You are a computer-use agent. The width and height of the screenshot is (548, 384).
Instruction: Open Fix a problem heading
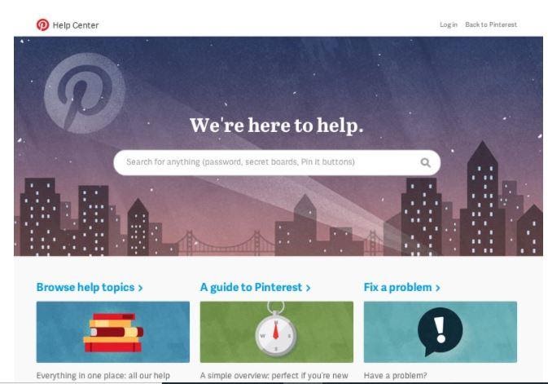[397, 287]
